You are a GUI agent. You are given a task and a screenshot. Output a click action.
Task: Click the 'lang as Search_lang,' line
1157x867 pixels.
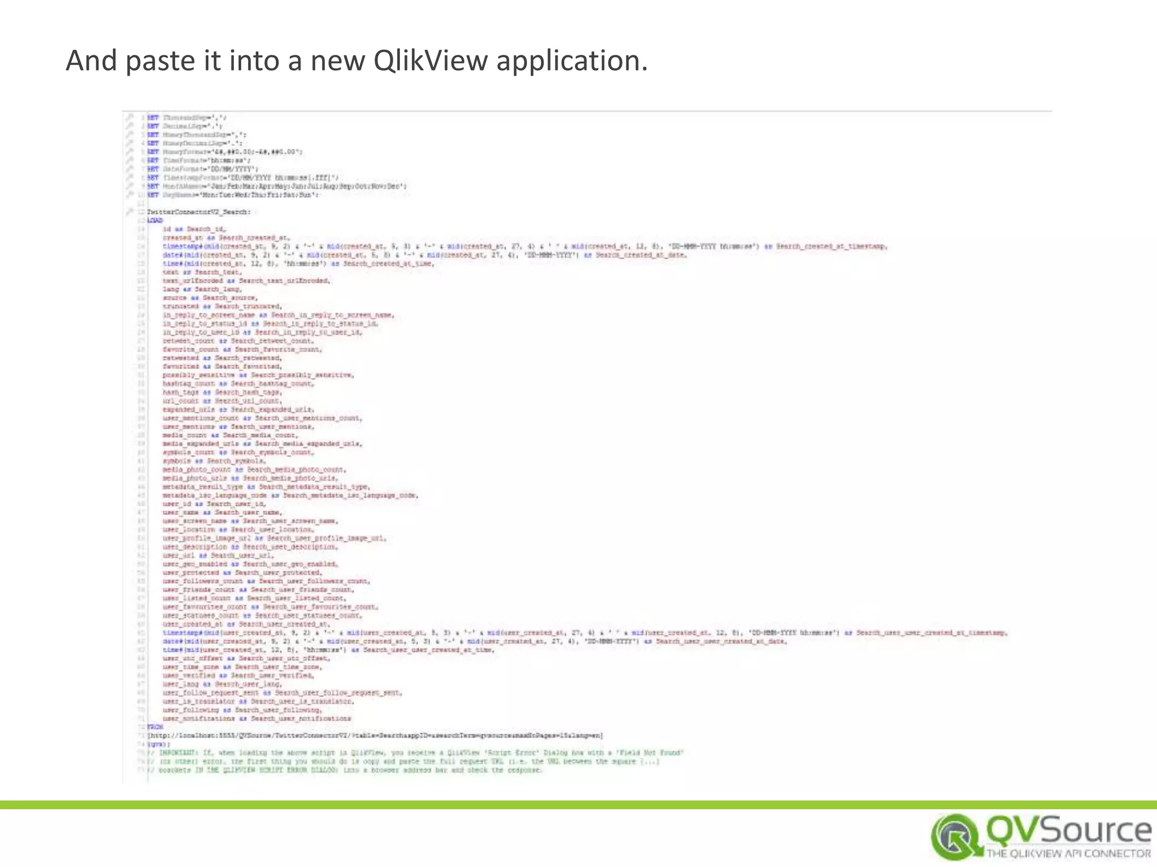pos(202,289)
